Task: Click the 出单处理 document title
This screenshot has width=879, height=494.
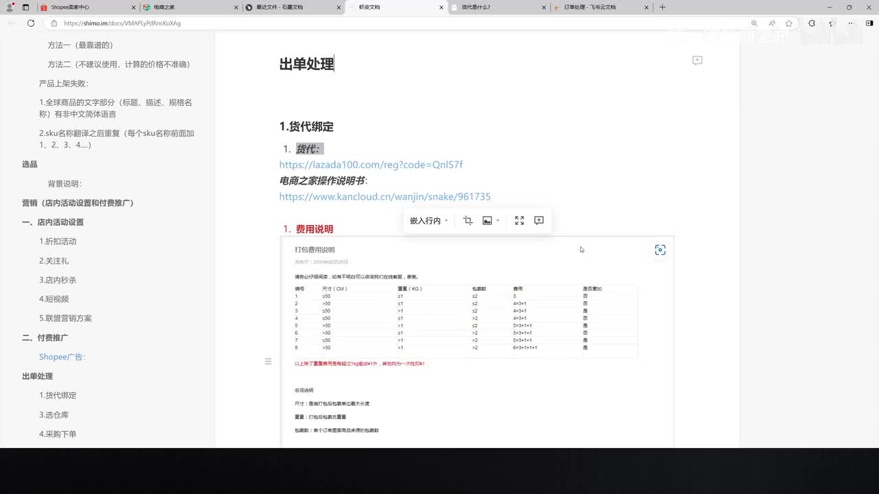Action: (306, 64)
